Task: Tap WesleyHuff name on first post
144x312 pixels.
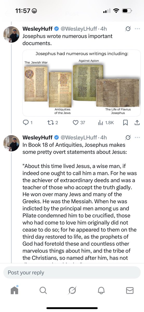Action: click(x=38, y=29)
